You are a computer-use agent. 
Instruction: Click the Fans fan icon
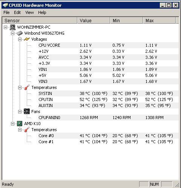point(27,112)
